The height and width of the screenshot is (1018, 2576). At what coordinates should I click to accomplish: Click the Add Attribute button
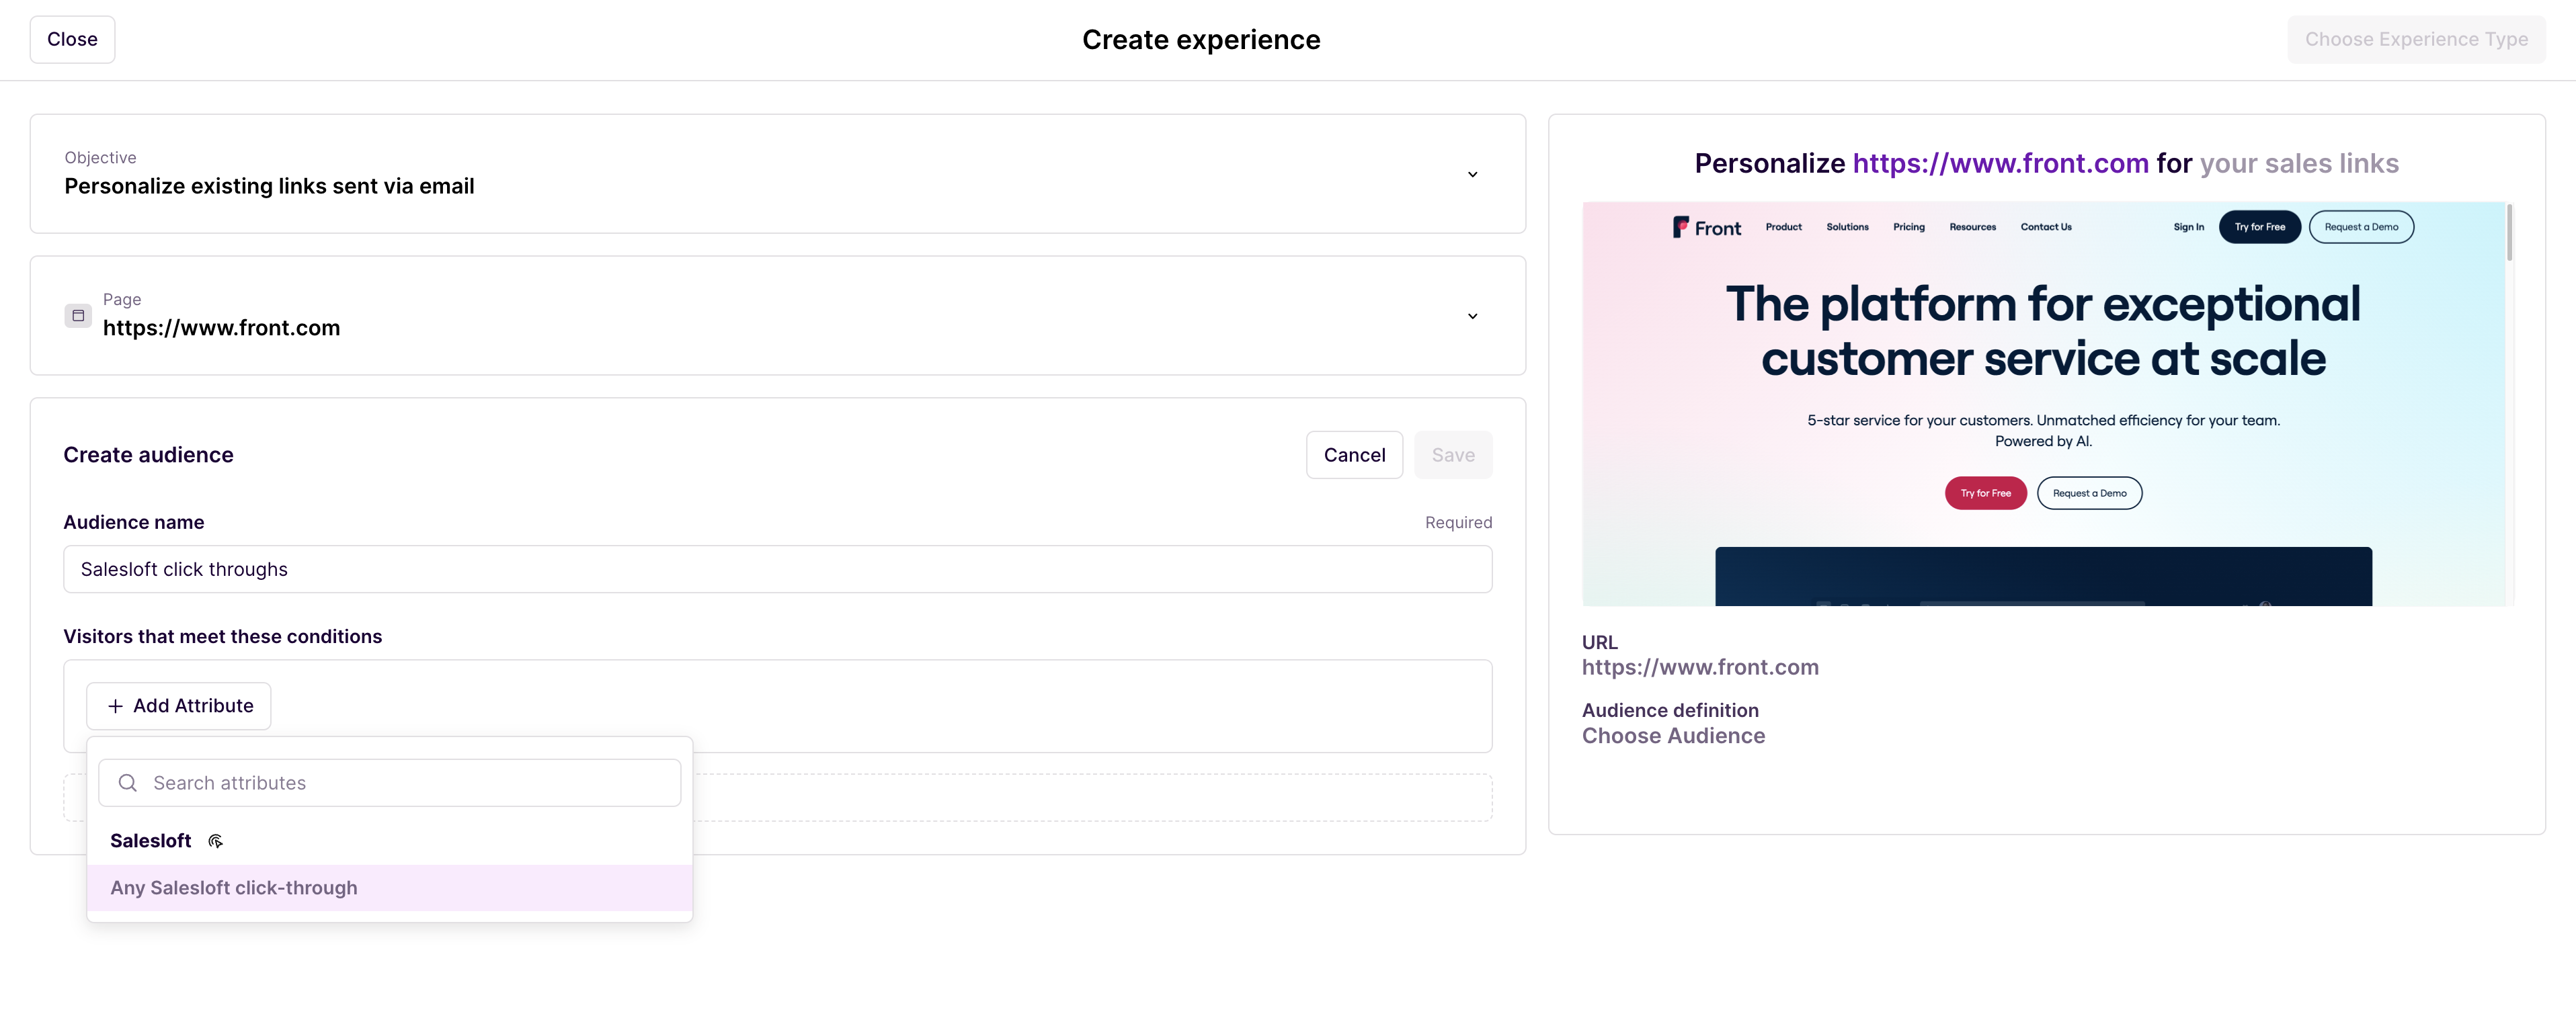[179, 706]
